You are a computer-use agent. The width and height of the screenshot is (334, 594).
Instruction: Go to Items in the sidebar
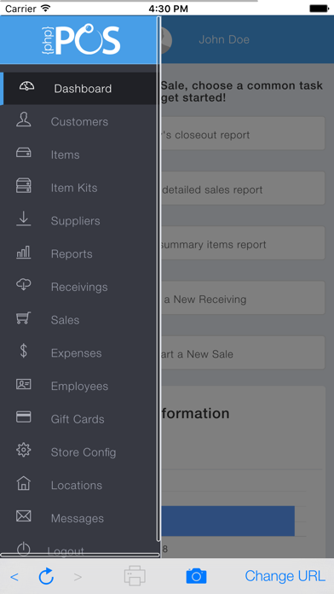tap(78, 154)
